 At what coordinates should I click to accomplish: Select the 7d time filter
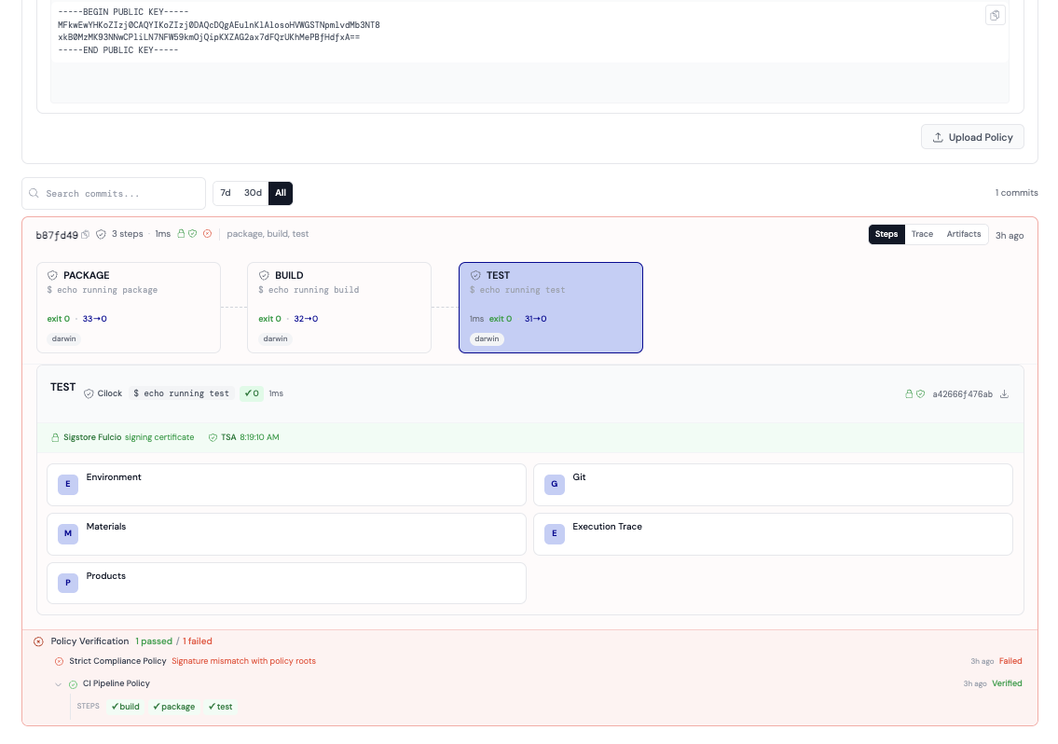(x=226, y=193)
